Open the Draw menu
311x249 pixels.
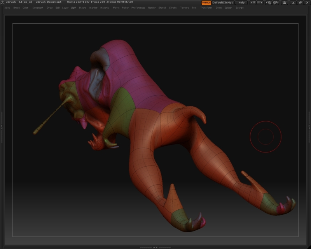pos(50,8)
